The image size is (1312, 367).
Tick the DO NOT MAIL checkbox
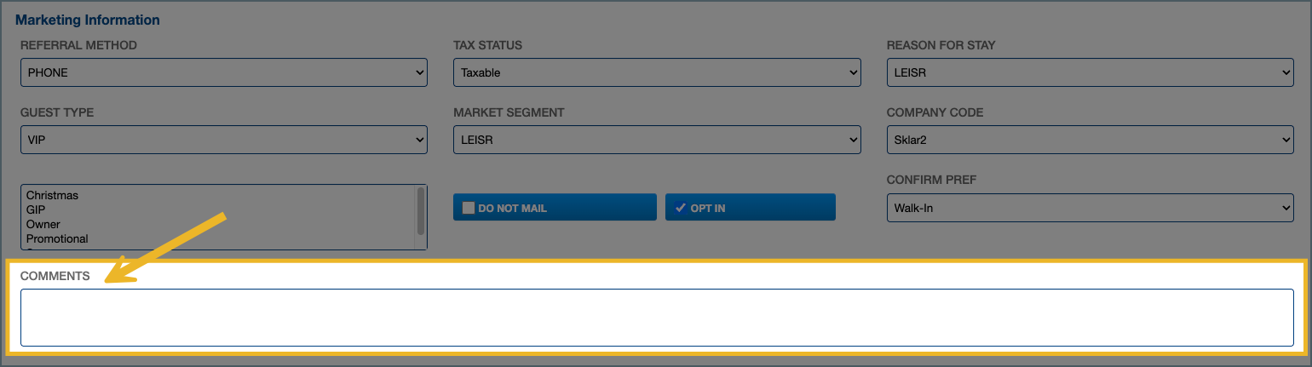pyautogui.click(x=468, y=208)
